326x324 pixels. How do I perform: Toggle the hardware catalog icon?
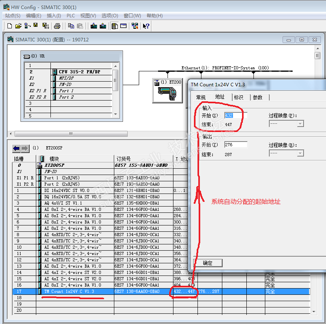click(x=115, y=26)
